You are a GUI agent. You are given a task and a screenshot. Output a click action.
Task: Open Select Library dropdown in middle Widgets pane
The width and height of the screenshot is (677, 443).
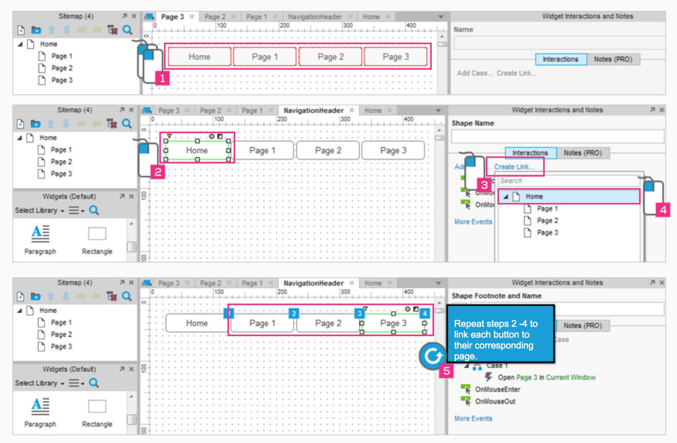click(x=39, y=211)
